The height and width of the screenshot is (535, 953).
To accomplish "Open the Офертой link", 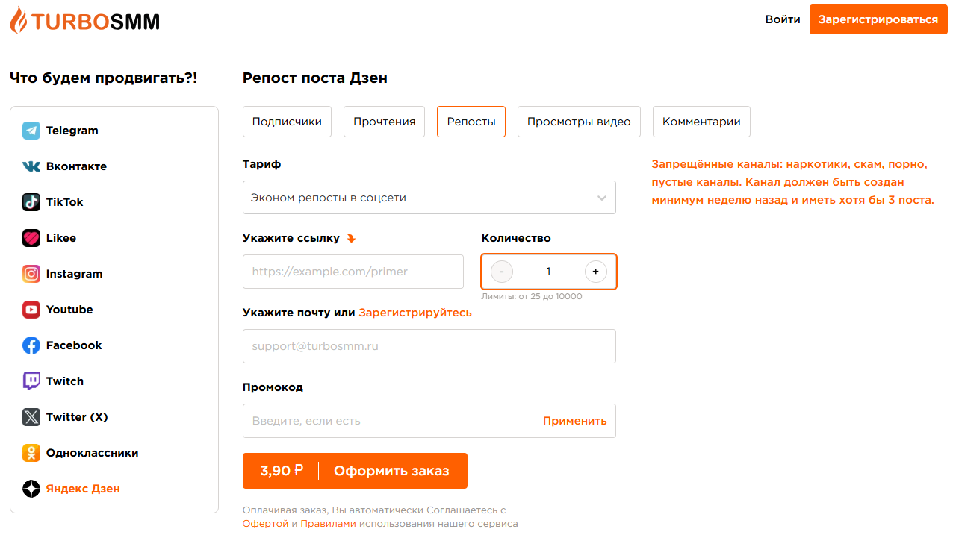I will 265,524.
